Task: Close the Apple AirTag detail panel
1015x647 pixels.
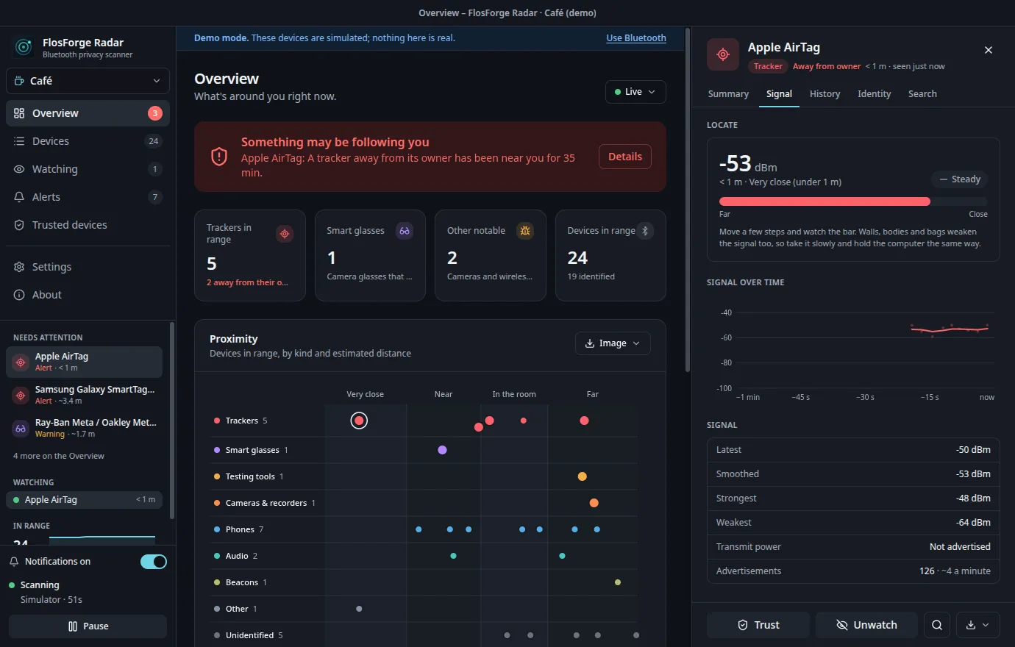Action: tap(989, 50)
